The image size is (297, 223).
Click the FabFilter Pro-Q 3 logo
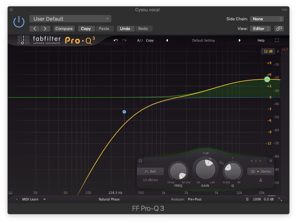point(57,40)
